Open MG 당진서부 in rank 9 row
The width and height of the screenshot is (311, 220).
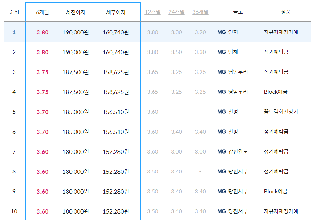[232, 191]
